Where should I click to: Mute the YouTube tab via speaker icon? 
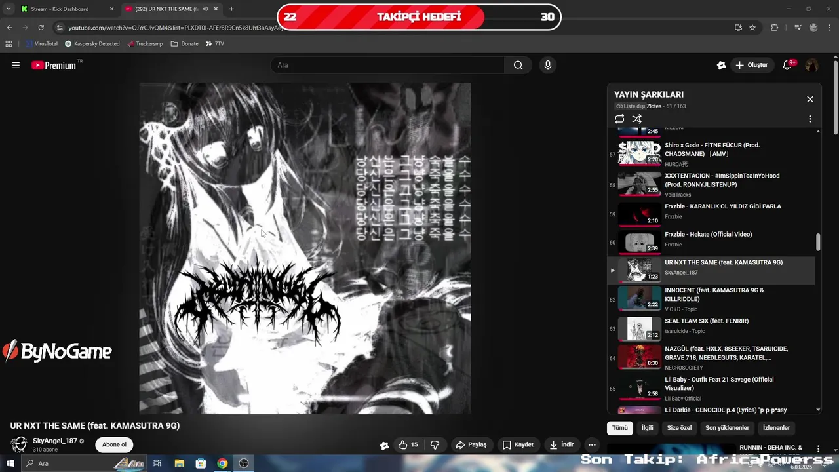(x=206, y=9)
